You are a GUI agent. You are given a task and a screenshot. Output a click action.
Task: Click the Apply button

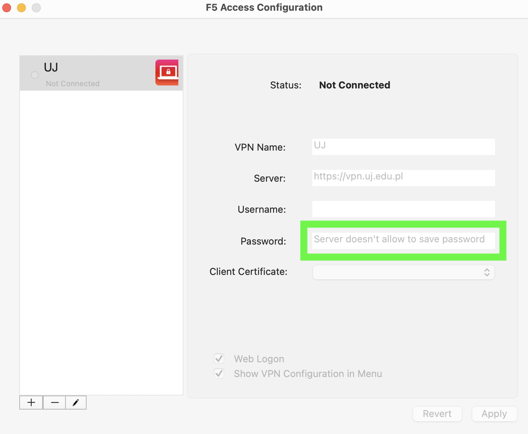(x=494, y=414)
